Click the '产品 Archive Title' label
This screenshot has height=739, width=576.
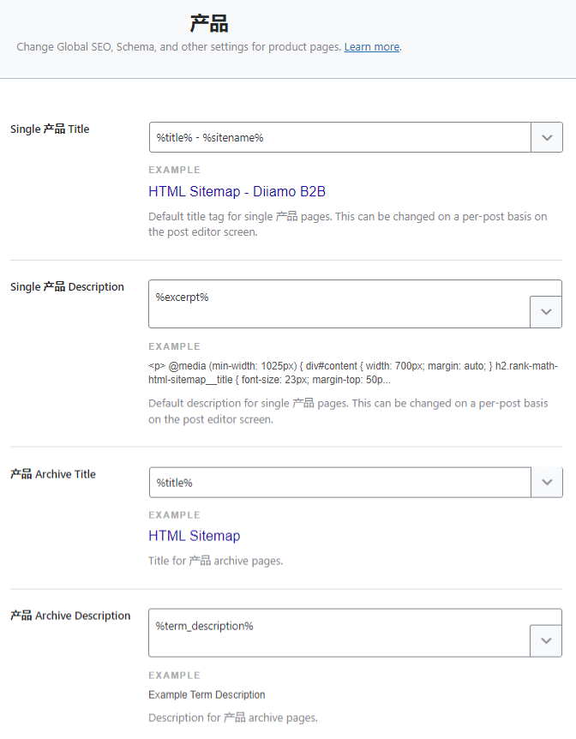click(x=53, y=474)
